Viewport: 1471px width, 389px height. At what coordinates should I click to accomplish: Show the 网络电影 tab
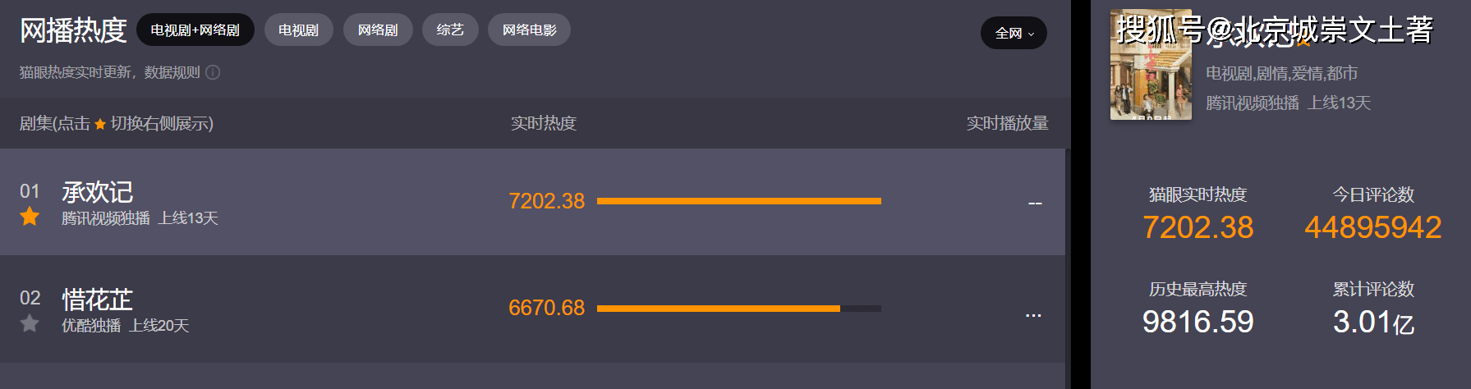pyautogui.click(x=529, y=30)
